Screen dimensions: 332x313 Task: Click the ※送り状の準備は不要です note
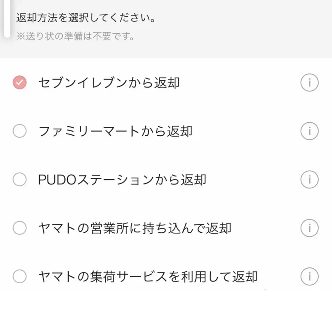click(x=75, y=36)
